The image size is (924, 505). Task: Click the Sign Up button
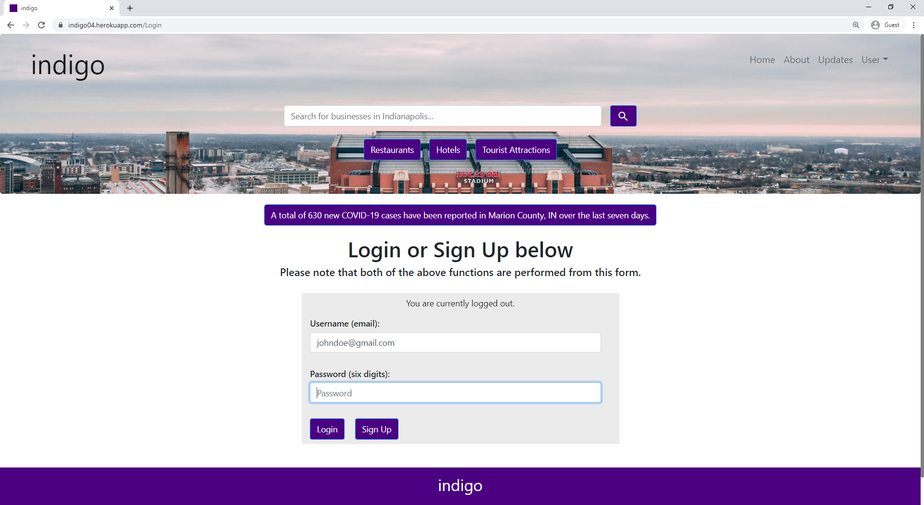[x=376, y=429]
